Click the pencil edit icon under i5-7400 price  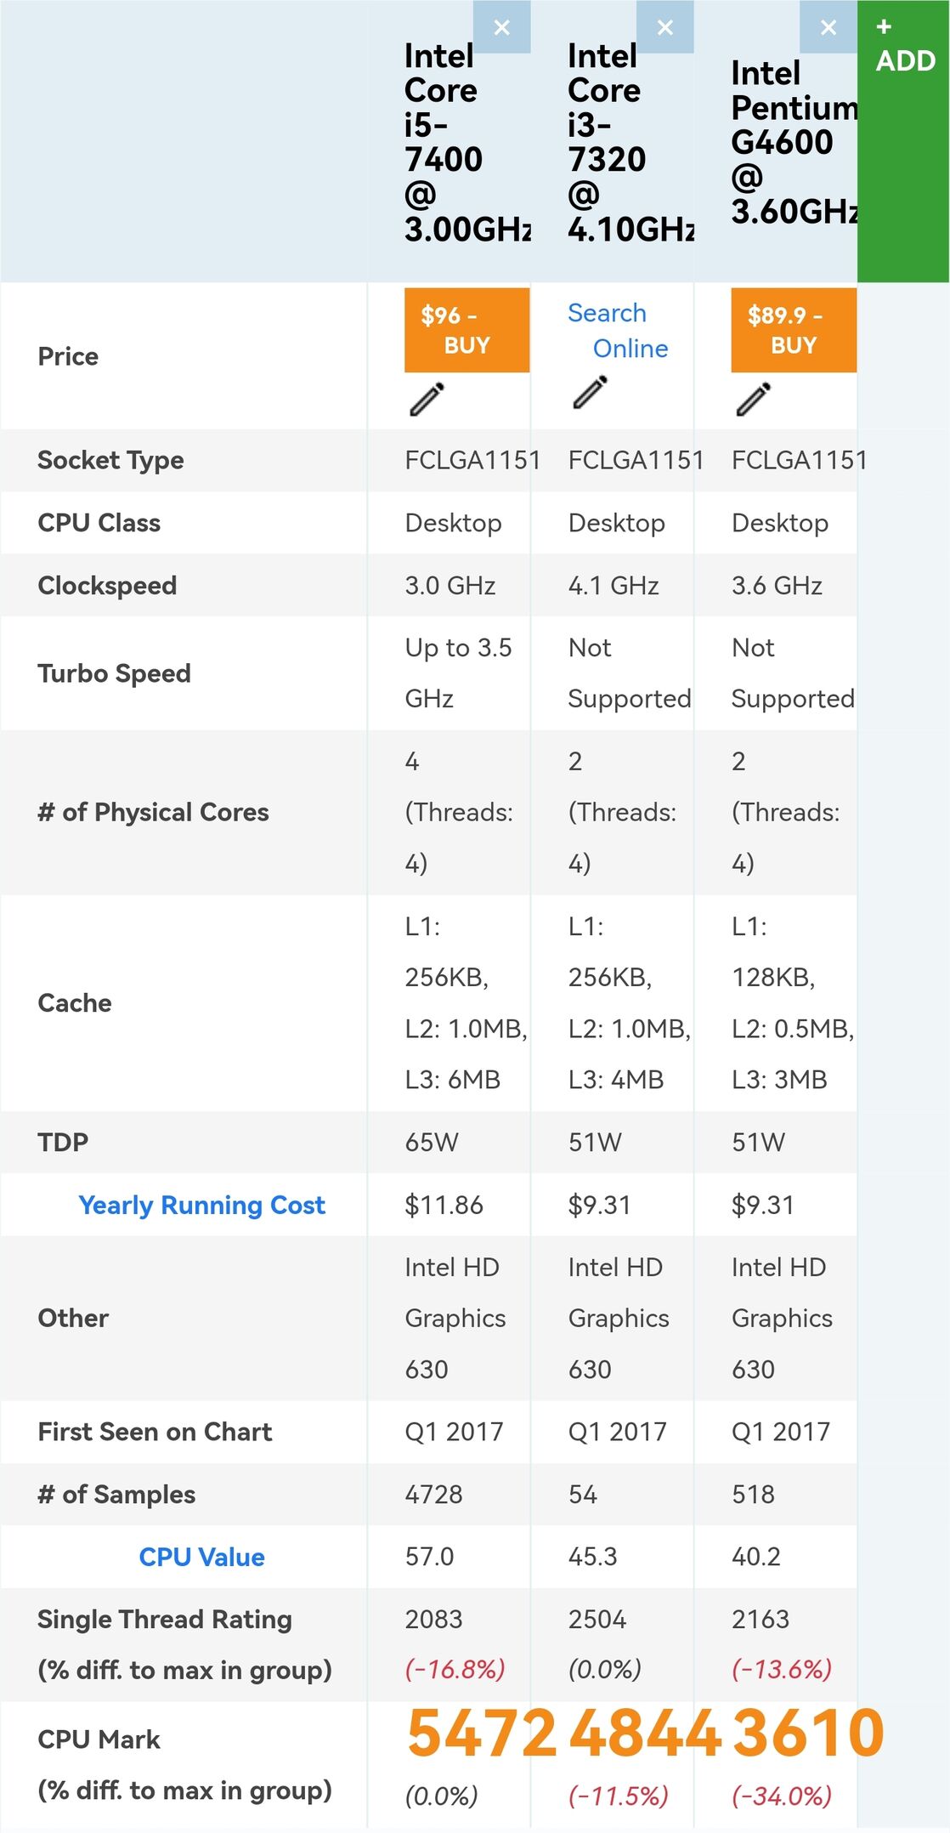427,399
